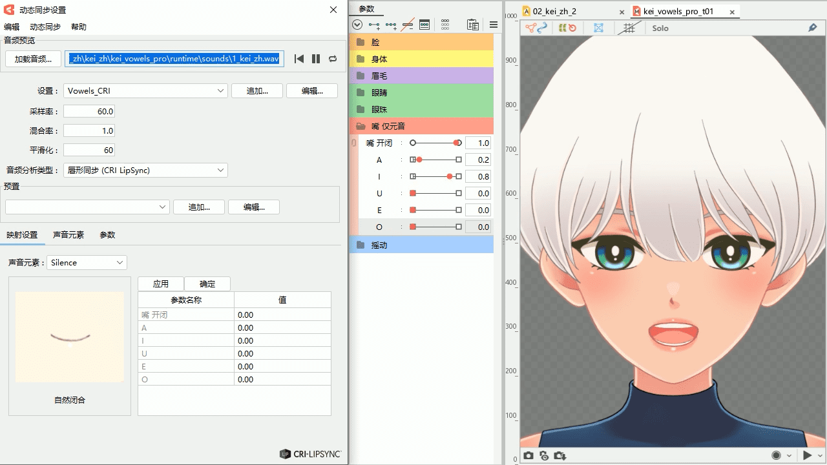
Task: Open the 编辑 menu
Action: 12,27
